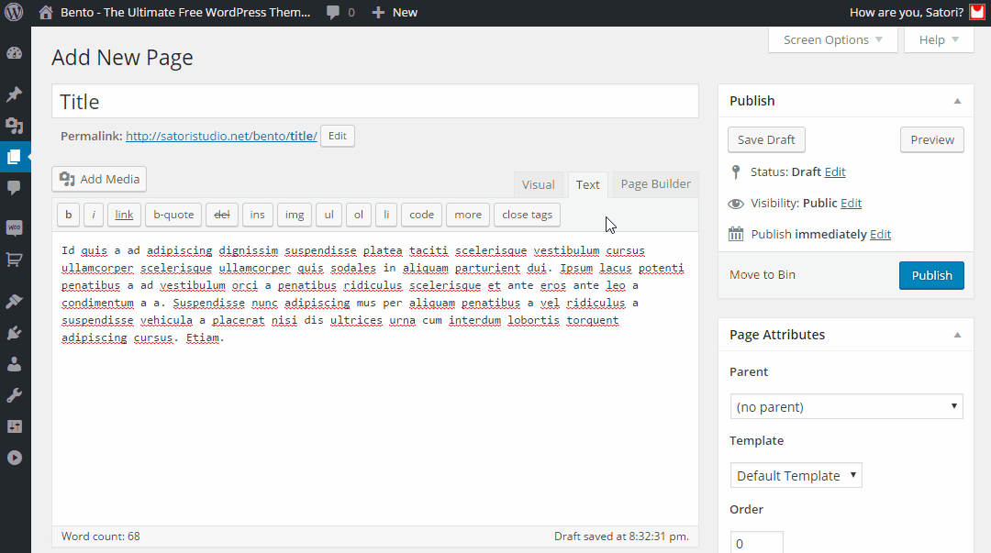Switch to the Page Builder tab
Screen dimensions: 991x553
(655, 184)
